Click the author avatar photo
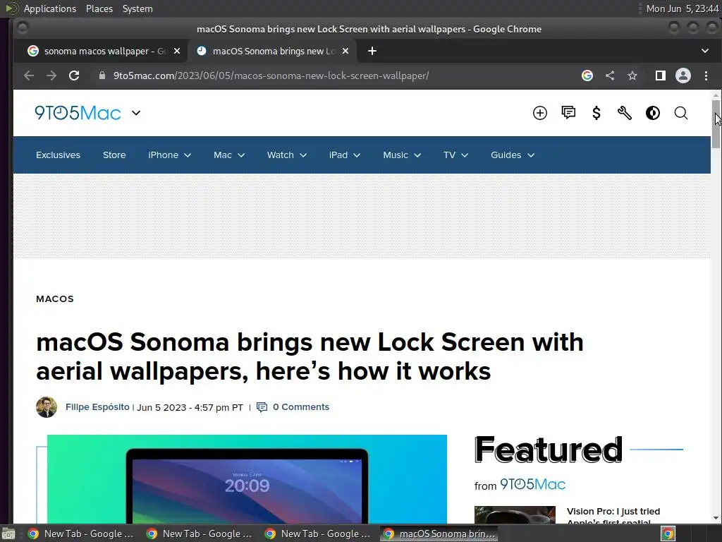The width and height of the screenshot is (722, 542). (47, 407)
